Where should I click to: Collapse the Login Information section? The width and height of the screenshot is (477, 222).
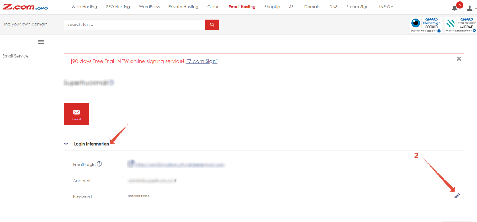(x=66, y=144)
